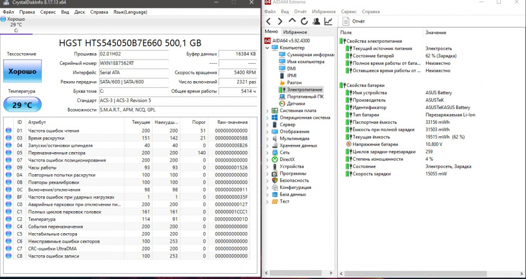This screenshot has width=526, height=279.
Task: Open Диск menu in CrystalDiskInfo
Action: [x=79, y=12]
